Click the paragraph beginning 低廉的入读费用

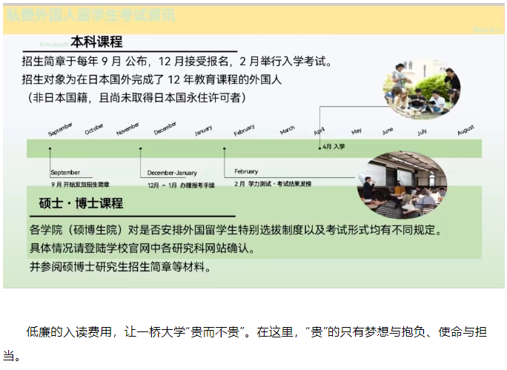(245, 344)
